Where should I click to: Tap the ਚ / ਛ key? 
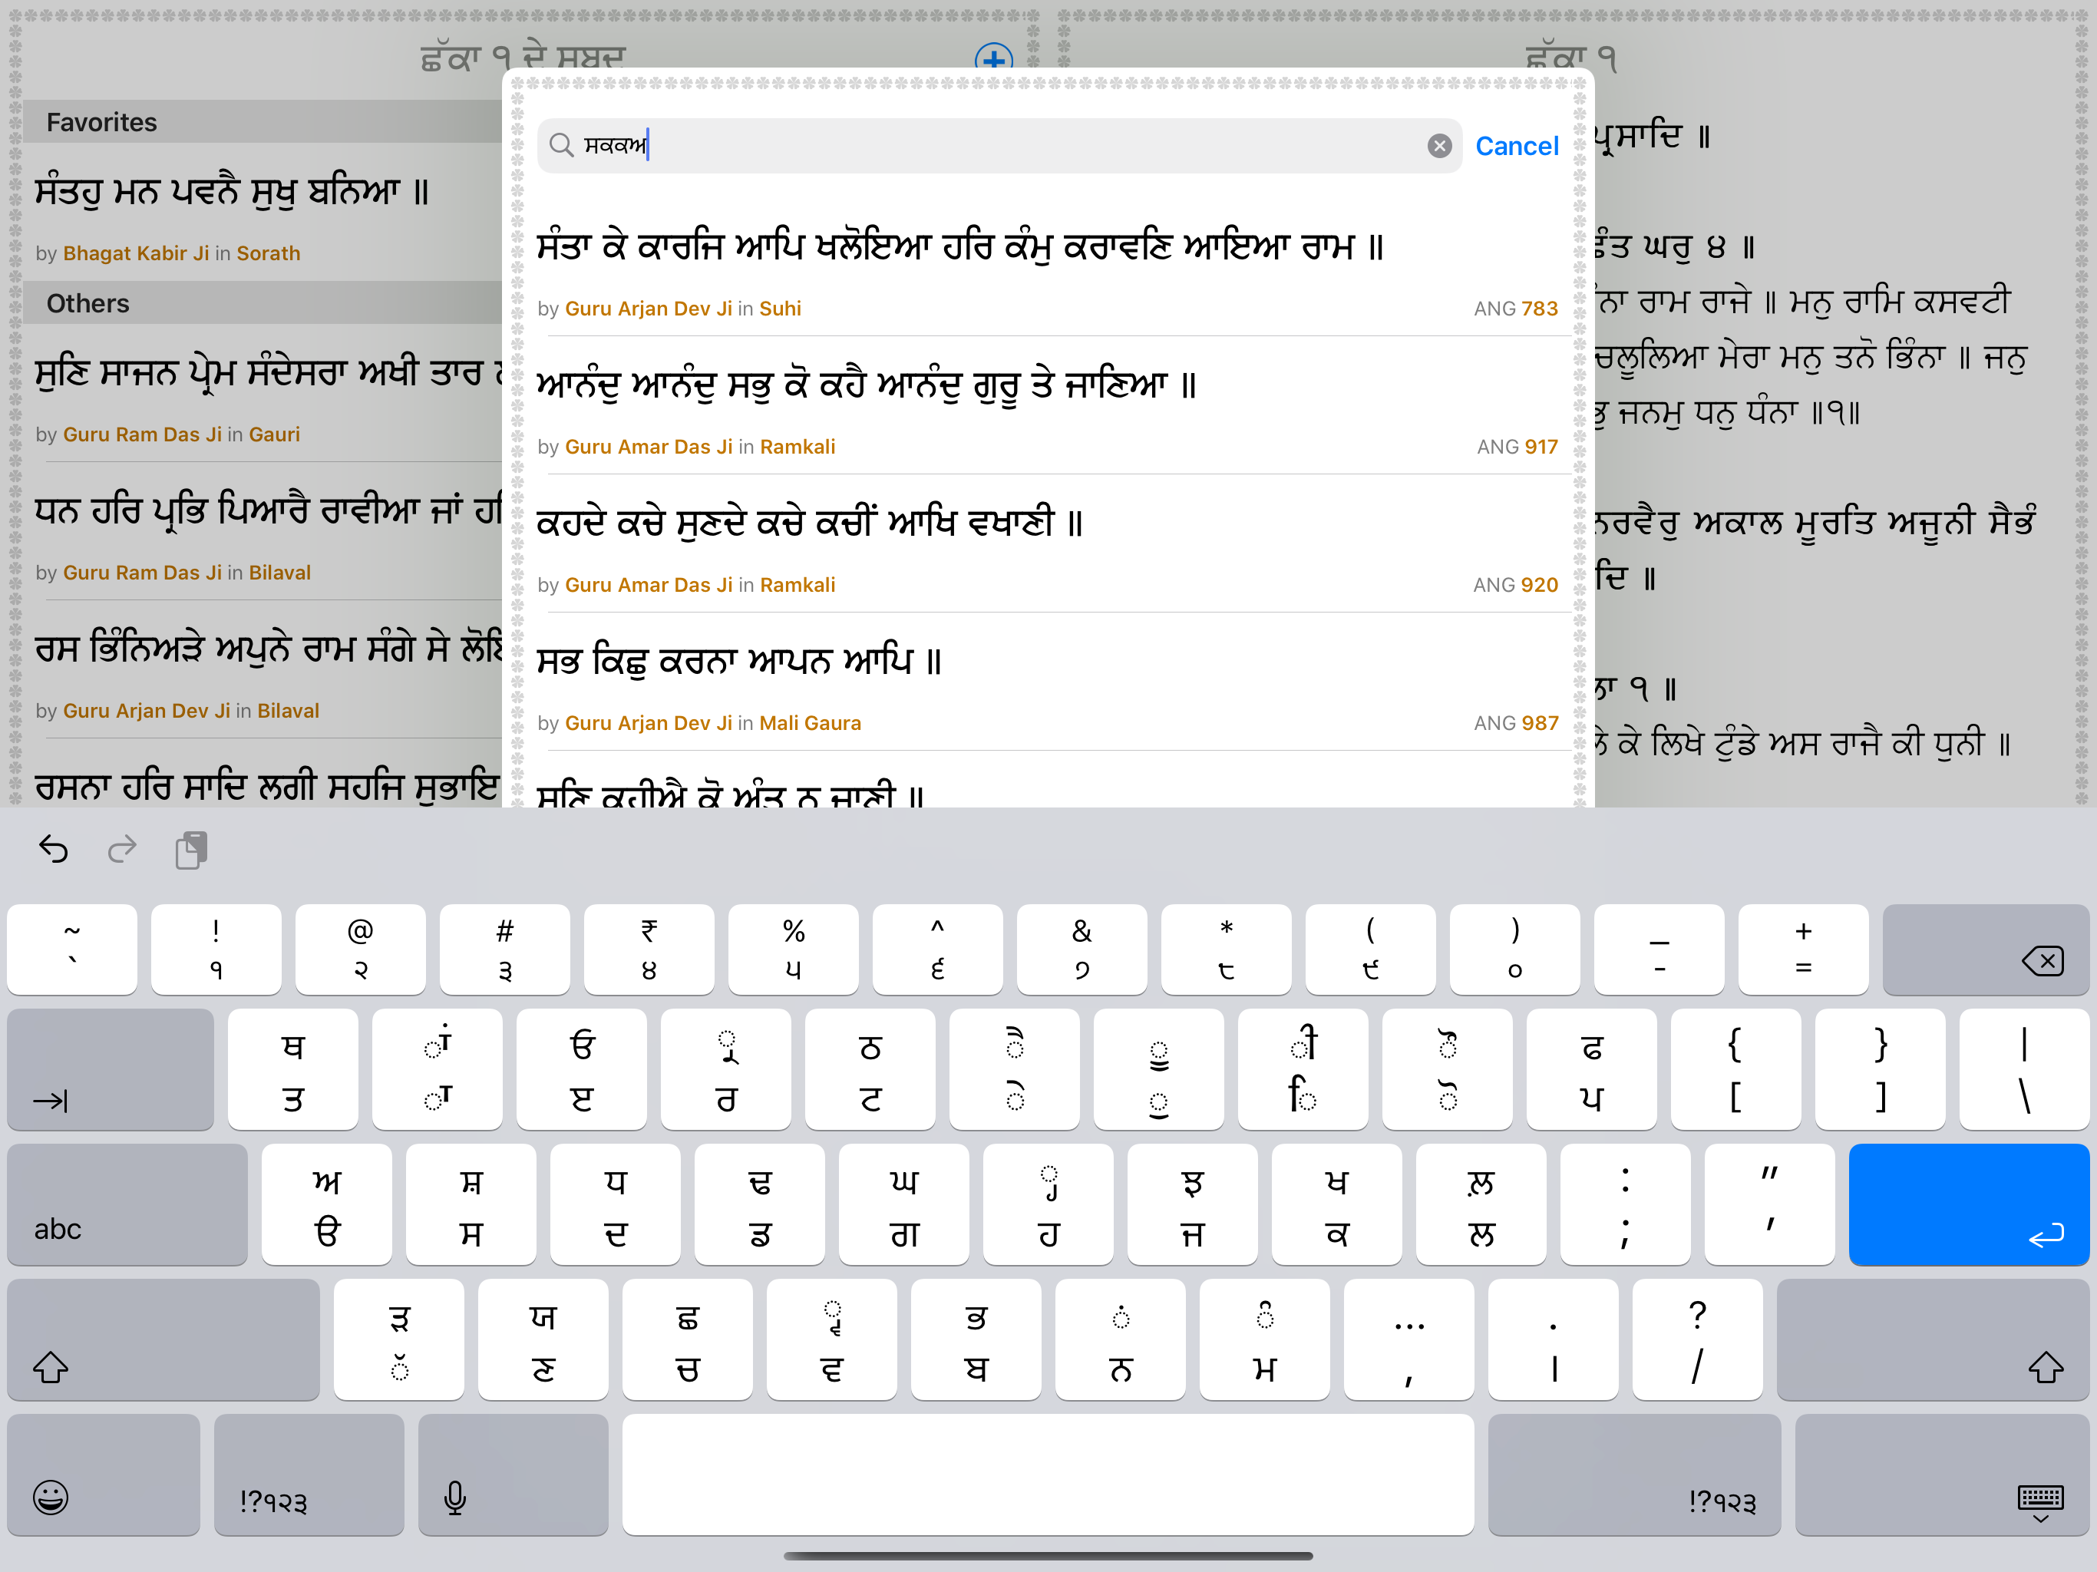click(687, 1339)
